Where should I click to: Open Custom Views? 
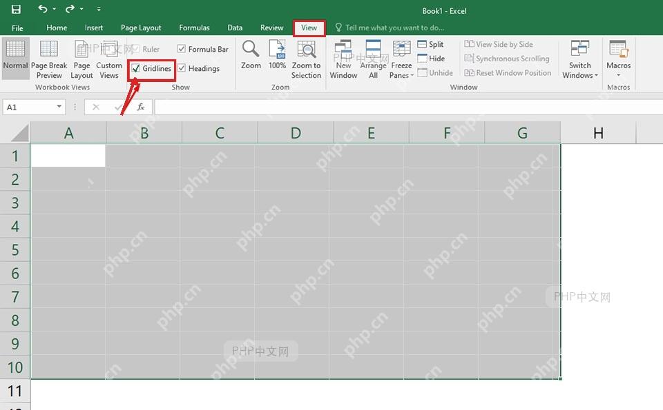click(109, 59)
